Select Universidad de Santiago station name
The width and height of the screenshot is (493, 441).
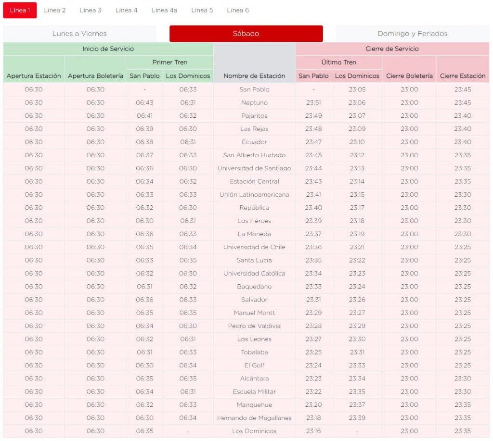point(254,168)
